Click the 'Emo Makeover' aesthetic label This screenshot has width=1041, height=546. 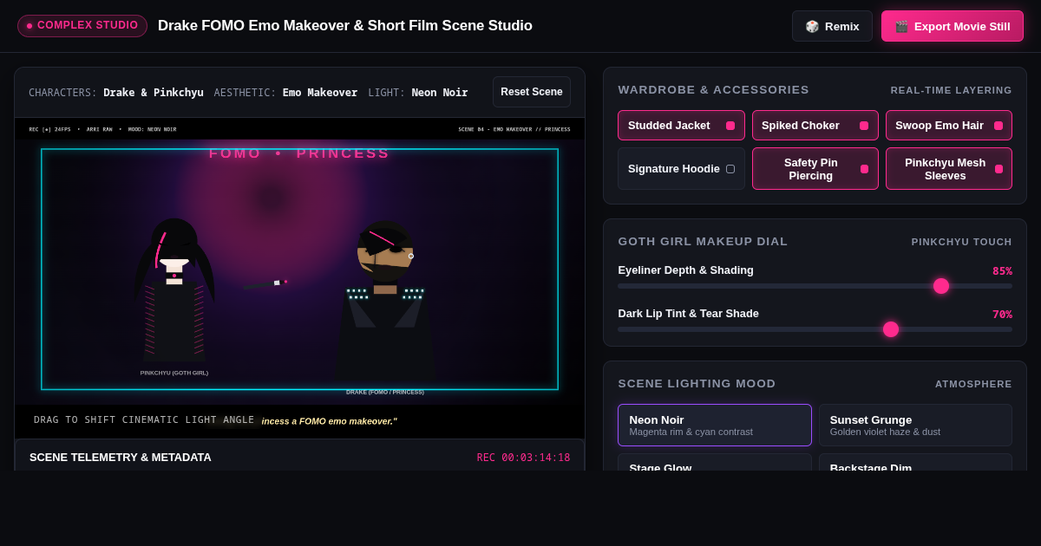(320, 92)
